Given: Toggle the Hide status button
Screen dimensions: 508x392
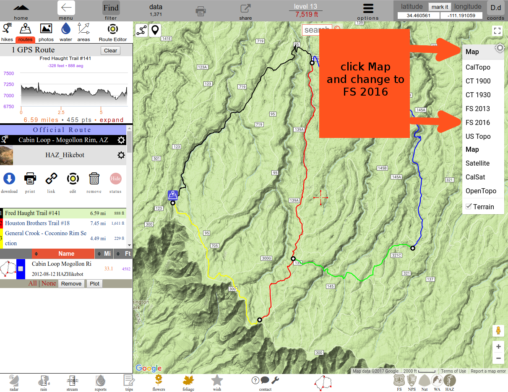Looking at the screenshot, I should (115, 179).
